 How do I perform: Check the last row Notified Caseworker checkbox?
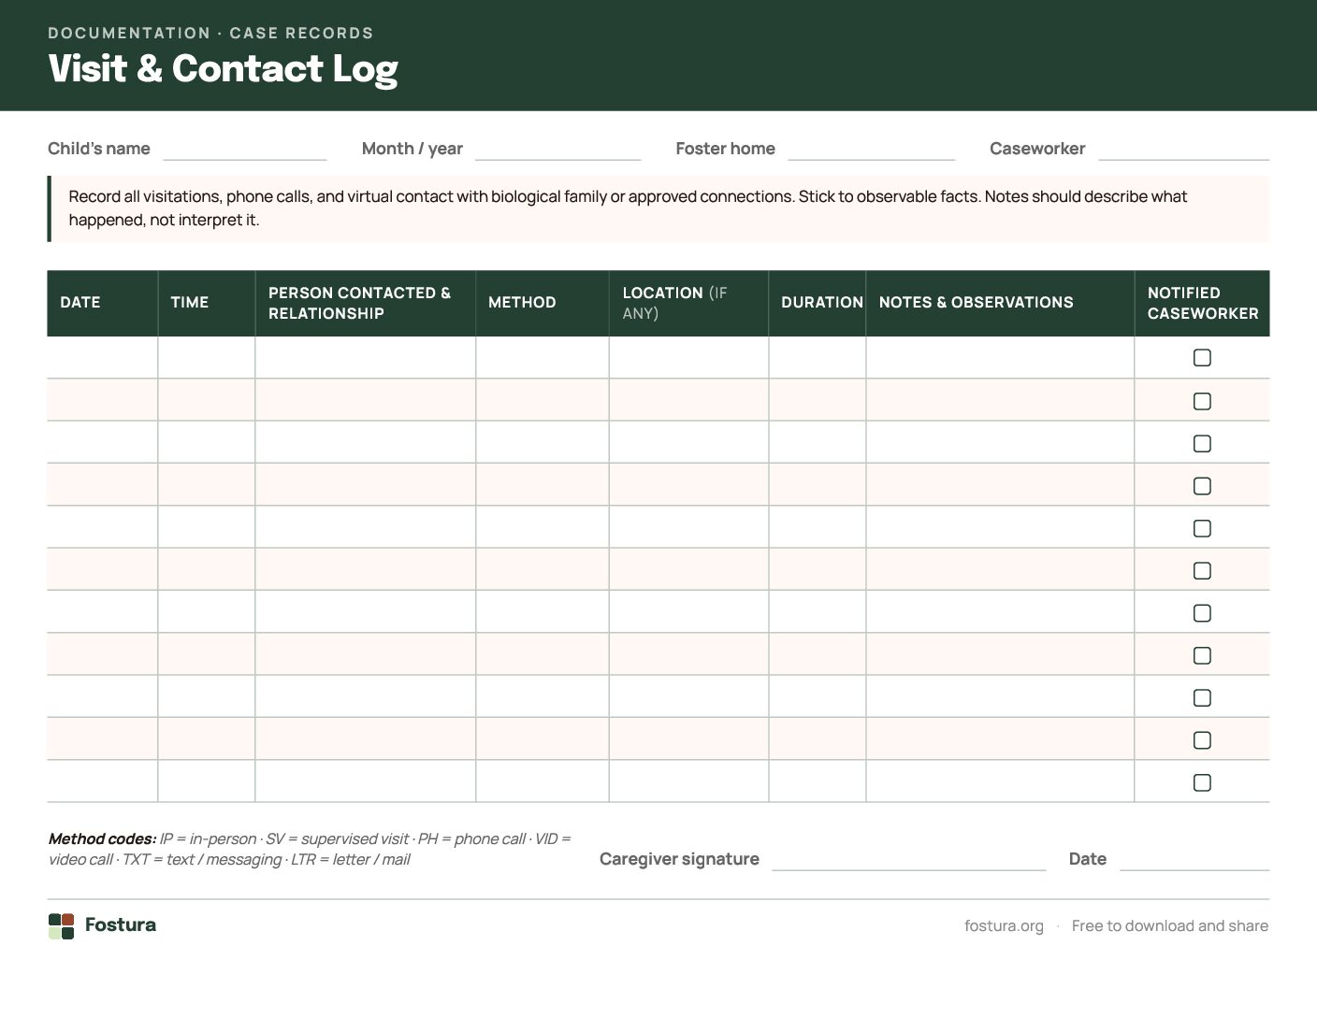[x=1202, y=782]
